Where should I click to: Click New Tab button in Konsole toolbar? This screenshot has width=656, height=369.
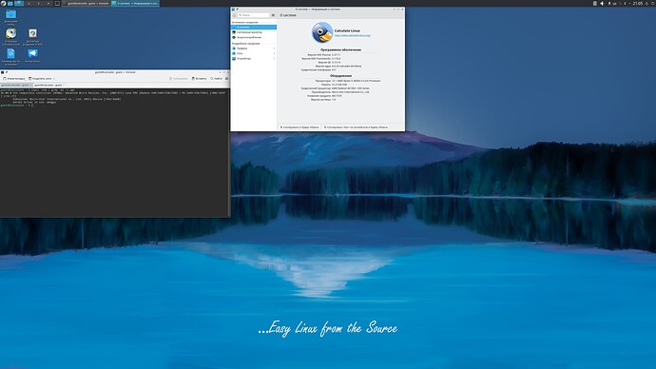[14, 79]
